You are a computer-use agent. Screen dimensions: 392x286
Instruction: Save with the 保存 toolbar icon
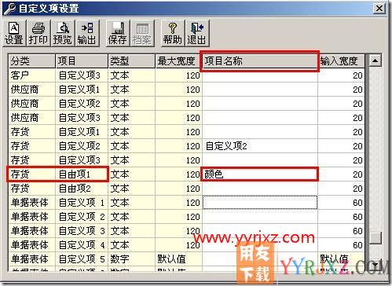tap(117, 34)
